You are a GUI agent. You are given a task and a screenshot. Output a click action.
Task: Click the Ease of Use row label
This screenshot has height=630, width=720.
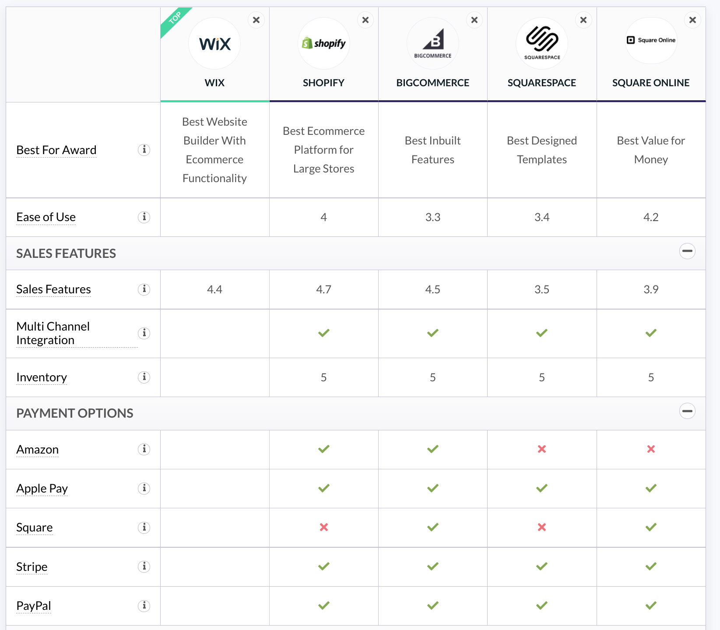[x=46, y=217]
